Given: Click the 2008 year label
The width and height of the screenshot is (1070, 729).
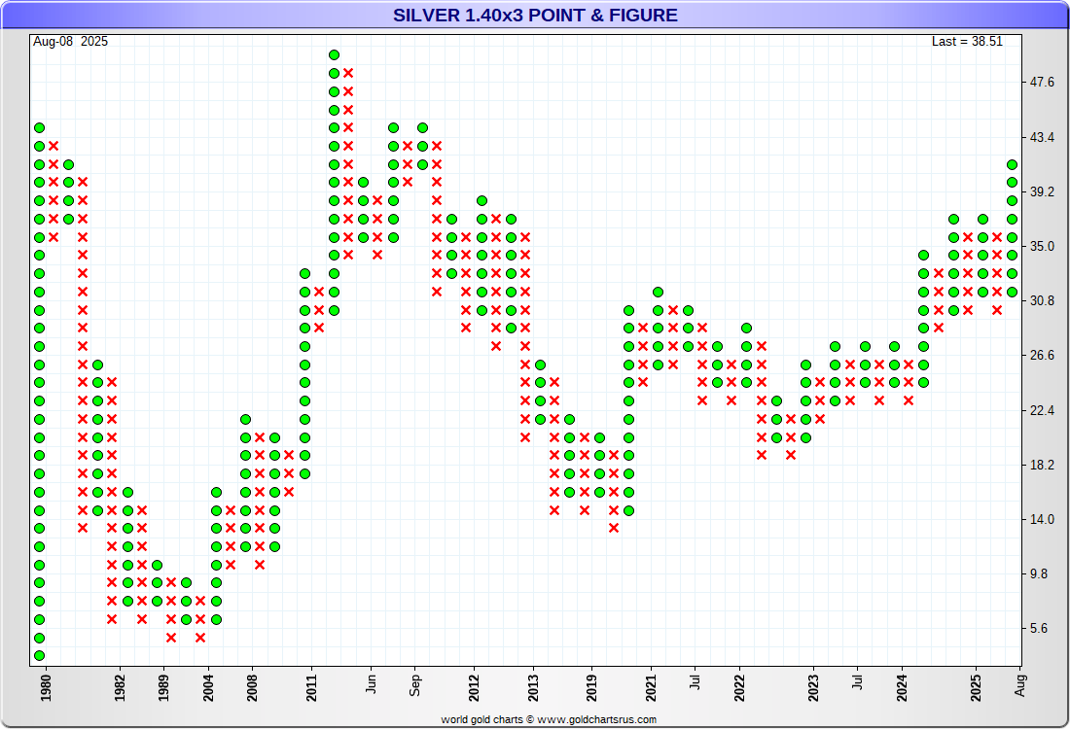Looking at the screenshot, I should pos(253,688).
